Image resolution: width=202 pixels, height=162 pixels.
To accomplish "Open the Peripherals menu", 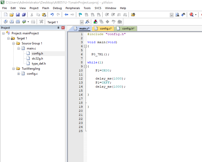I will click(x=73, y=8).
